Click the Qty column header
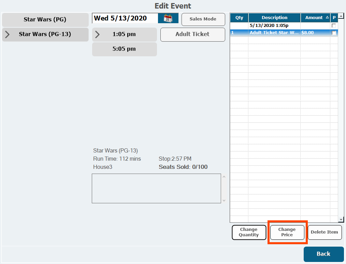 [x=239, y=18]
